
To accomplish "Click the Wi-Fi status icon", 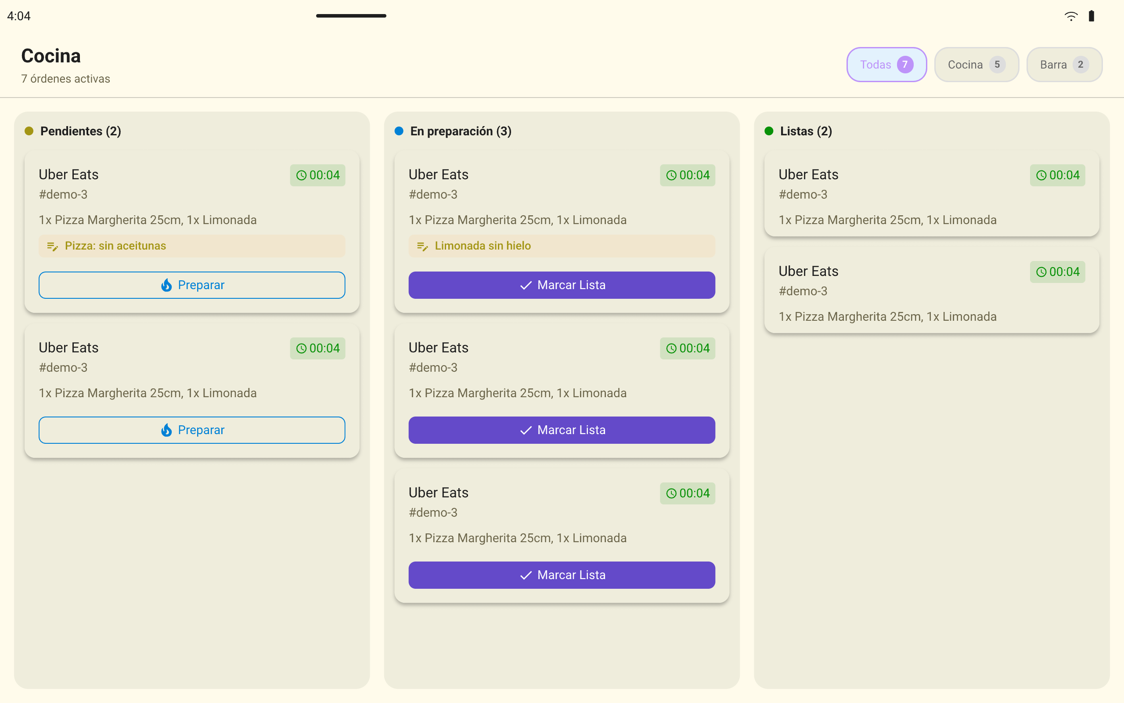I will (x=1071, y=16).
